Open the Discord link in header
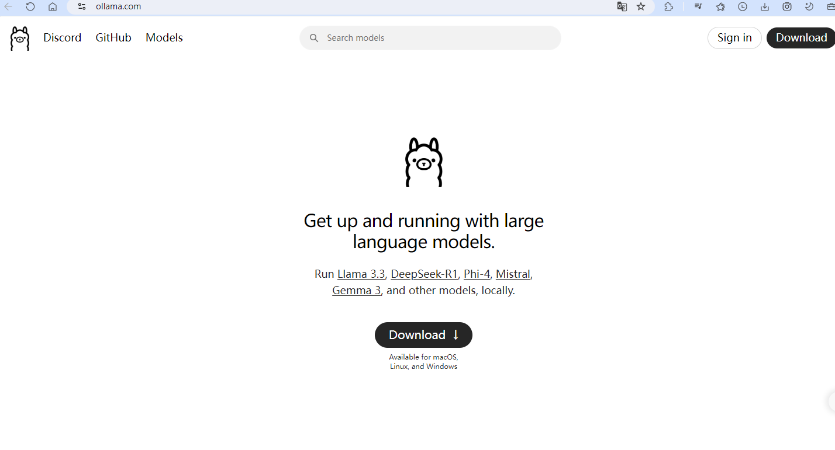 click(63, 37)
